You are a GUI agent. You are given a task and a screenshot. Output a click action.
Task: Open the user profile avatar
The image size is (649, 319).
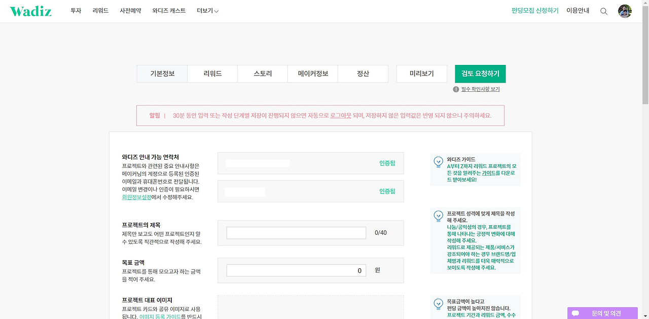coord(625,11)
